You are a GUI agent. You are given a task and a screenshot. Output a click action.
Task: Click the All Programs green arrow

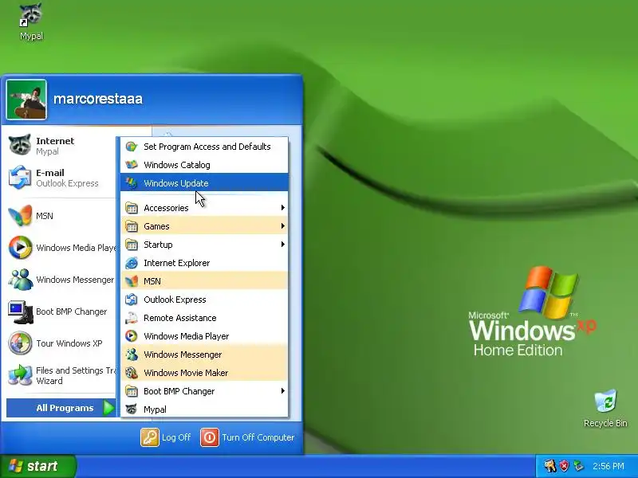point(108,408)
